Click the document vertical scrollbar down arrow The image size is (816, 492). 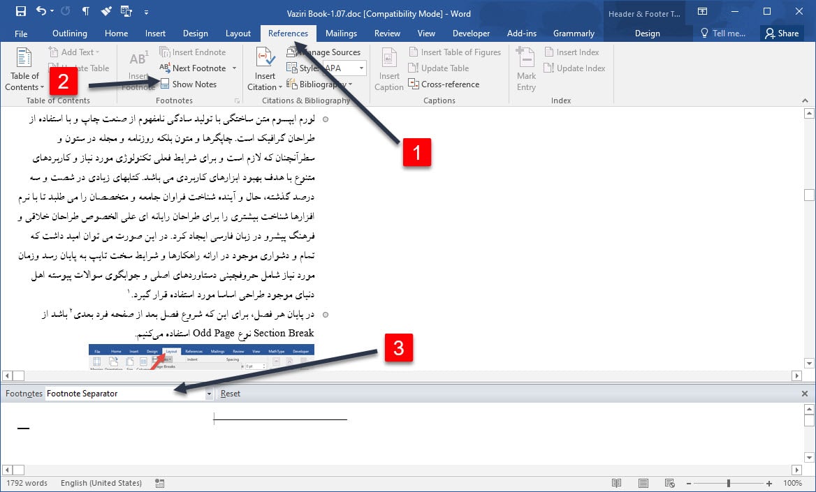(809, 363)
